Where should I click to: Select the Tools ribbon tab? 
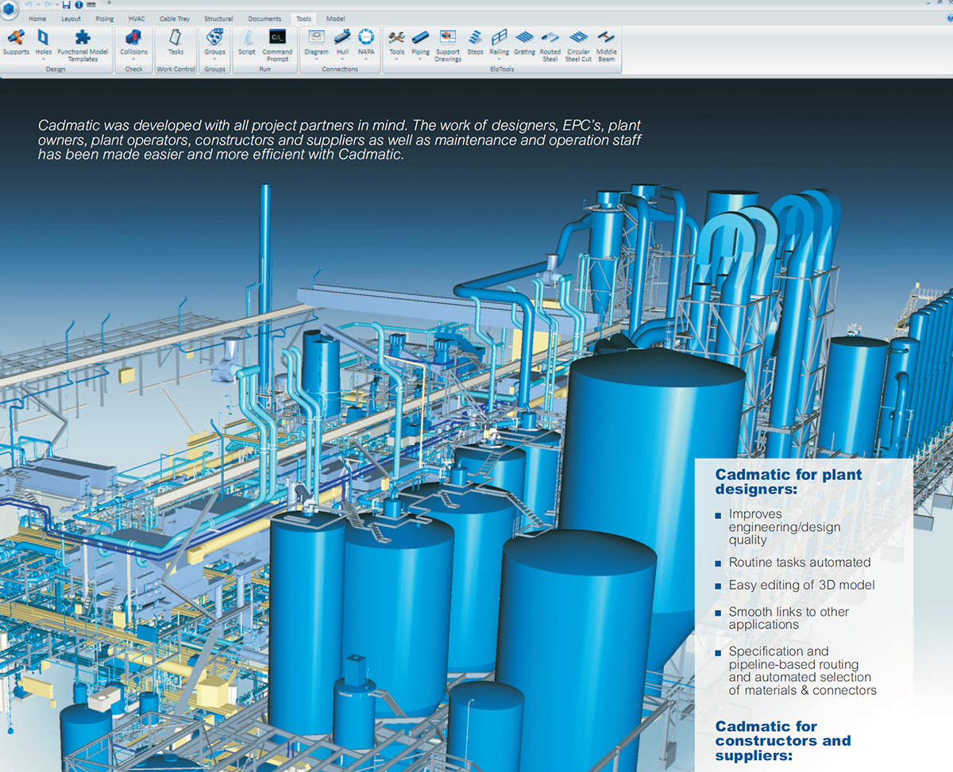point(303,18)
